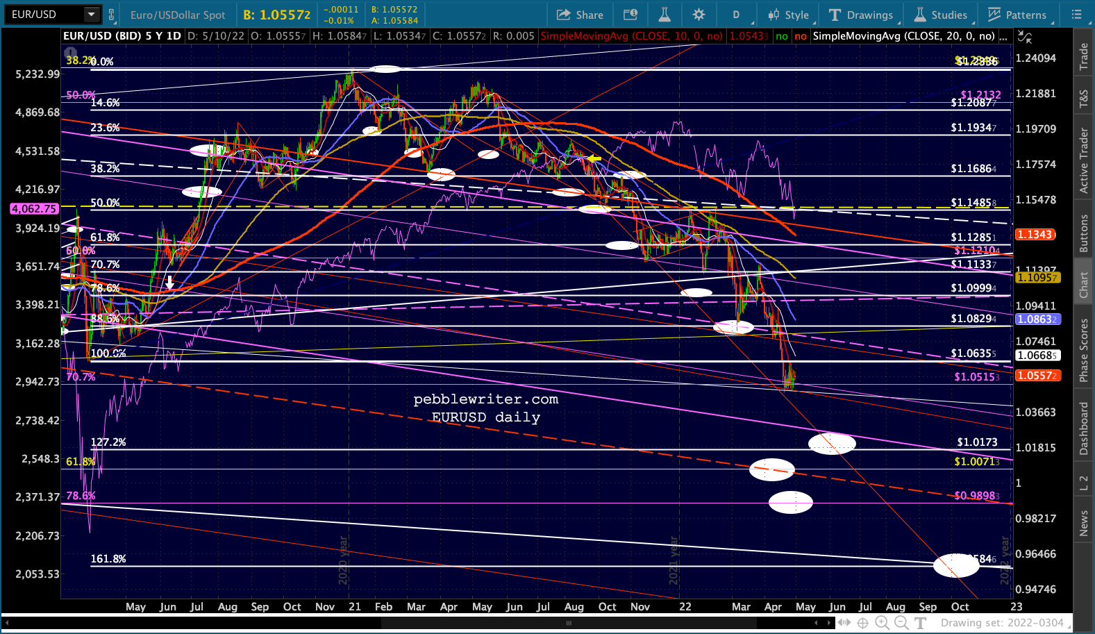Click the zoom out magnifier icon
Screen dimensions: 1095x634
click(901, 623)
